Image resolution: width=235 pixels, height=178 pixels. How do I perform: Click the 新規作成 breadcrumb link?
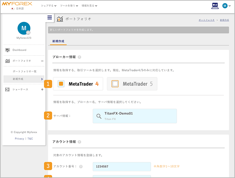pos(224,20)
